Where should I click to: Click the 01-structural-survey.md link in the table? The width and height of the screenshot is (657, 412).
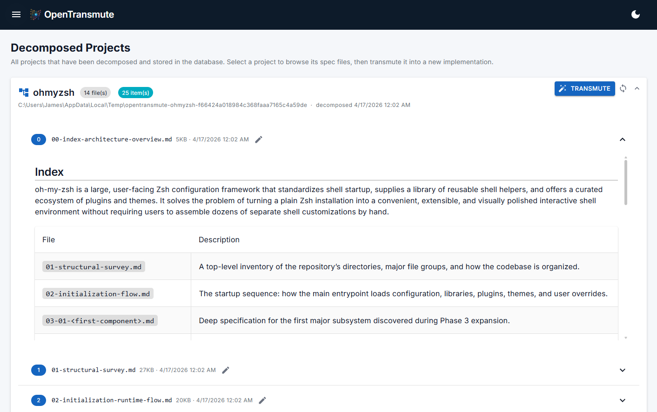[94, 266]
